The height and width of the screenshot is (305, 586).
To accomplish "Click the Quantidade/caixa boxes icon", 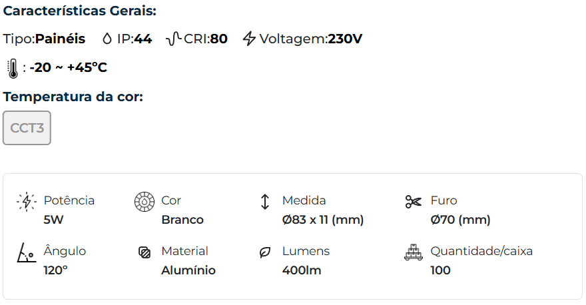I will click(414, 253).
